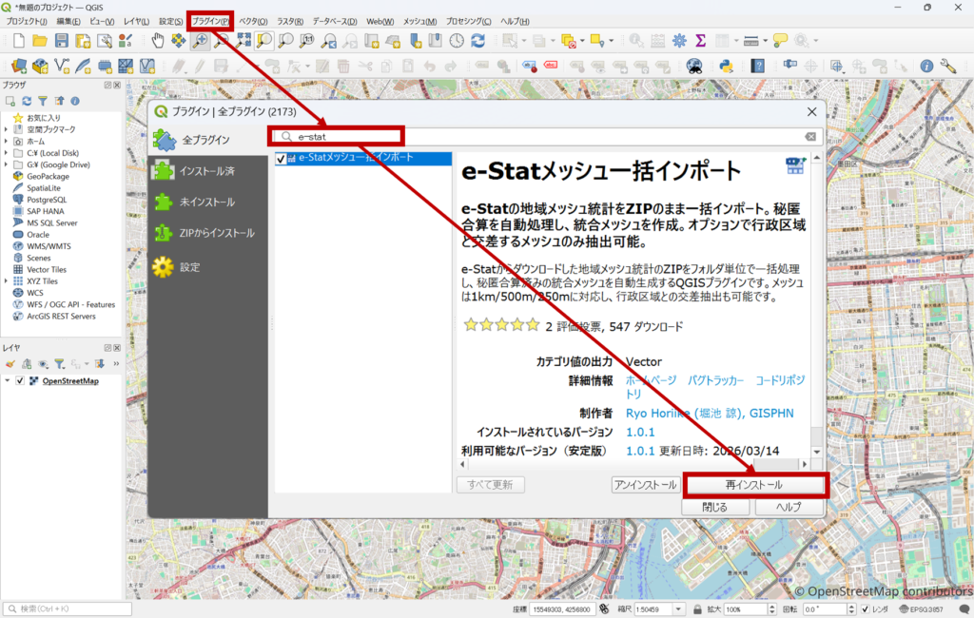Click the Refresh icon in toolbar
Screen dimensions: 974x618
click(x=477, y=41)
